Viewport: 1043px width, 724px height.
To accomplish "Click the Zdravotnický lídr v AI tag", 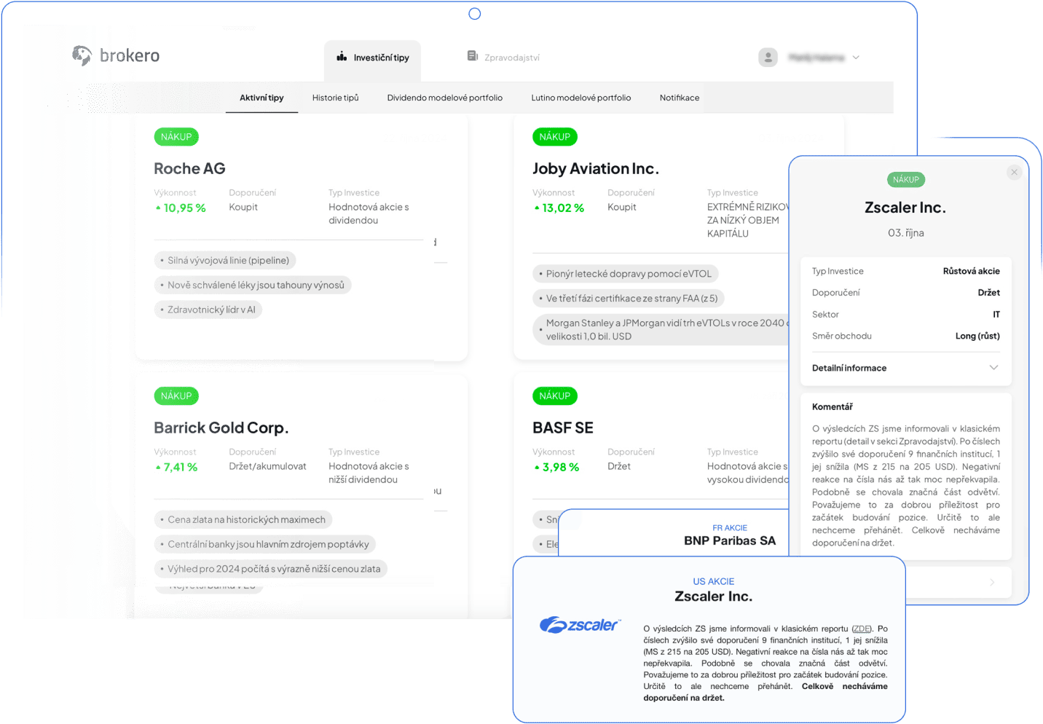I will click(x=210, y=310).
